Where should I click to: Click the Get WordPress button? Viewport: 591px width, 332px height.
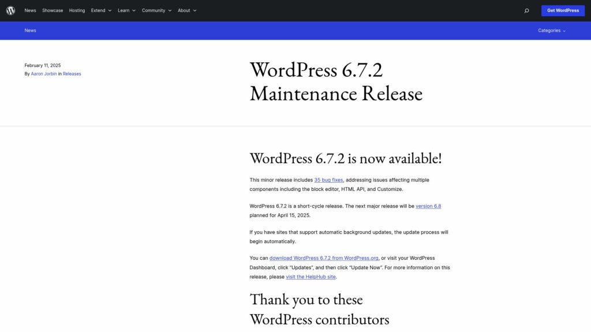(x=563, y=10)
